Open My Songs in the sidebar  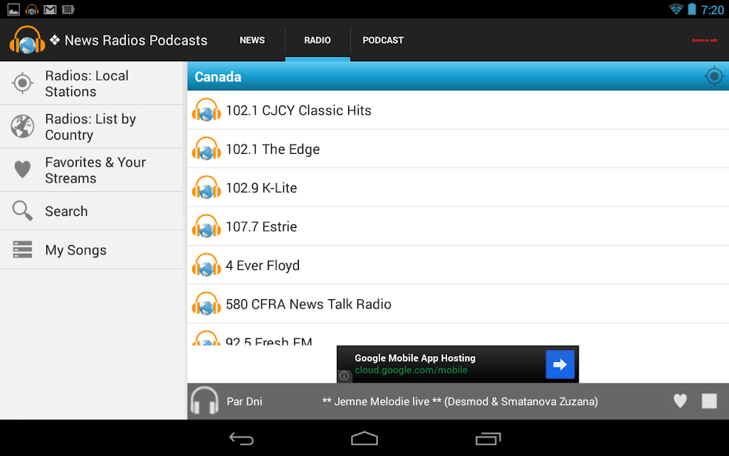(x=91, y=250)
